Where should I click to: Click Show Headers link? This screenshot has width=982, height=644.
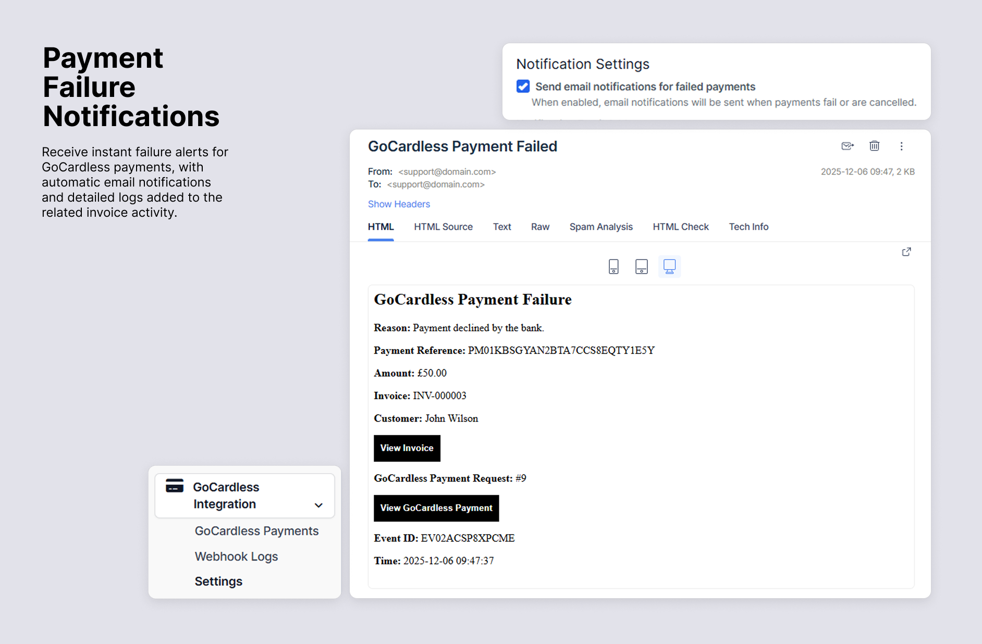399,204
